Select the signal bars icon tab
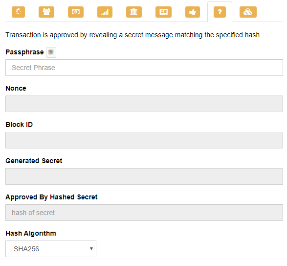 coord(105,12)
